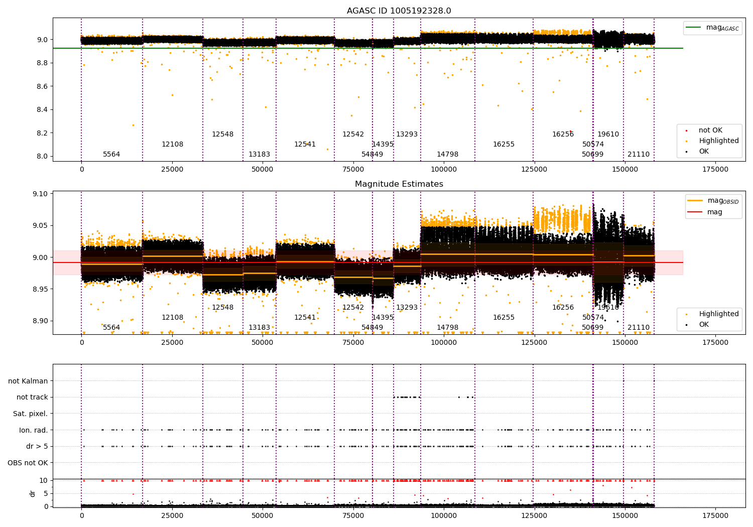Click the 175000 x-axis tick of the bottom subplot
The image size is (753, 527).
coord(715,515)
